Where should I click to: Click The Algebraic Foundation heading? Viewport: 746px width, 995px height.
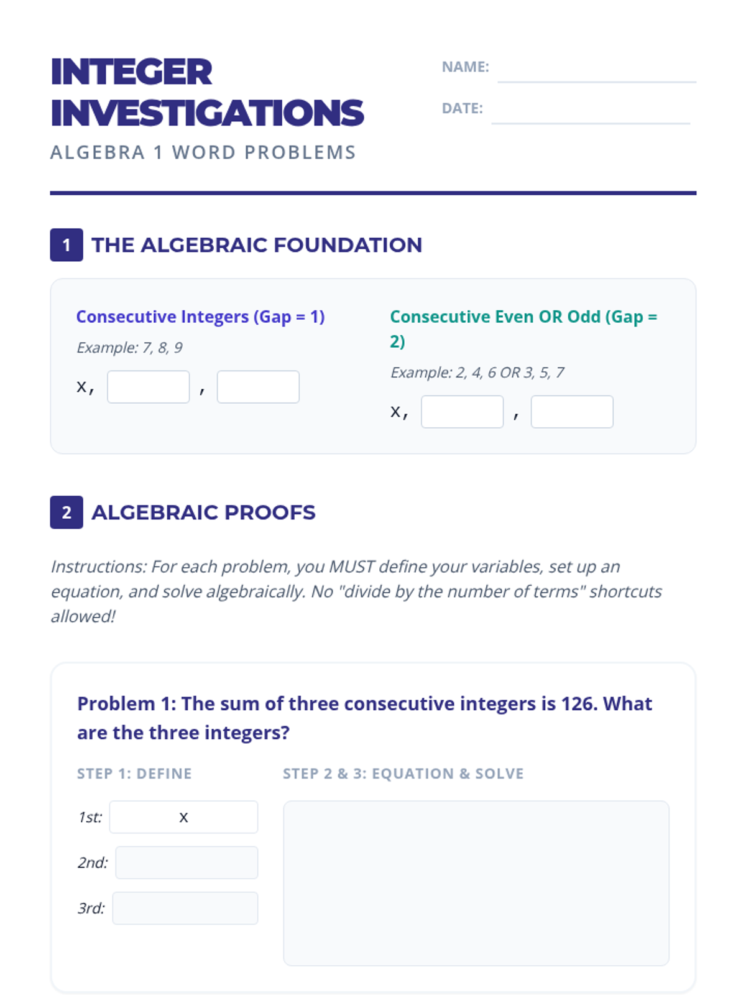point(257,245)
